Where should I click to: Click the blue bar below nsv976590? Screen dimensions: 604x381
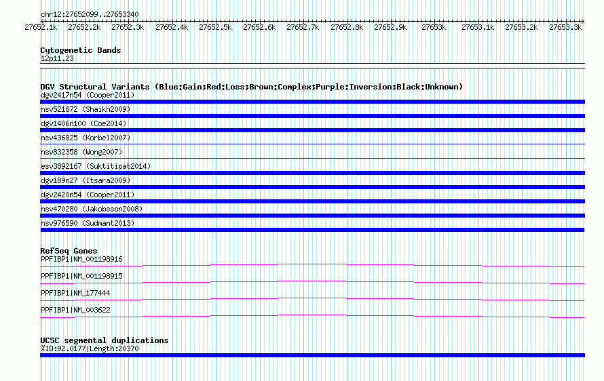[312, 230]
